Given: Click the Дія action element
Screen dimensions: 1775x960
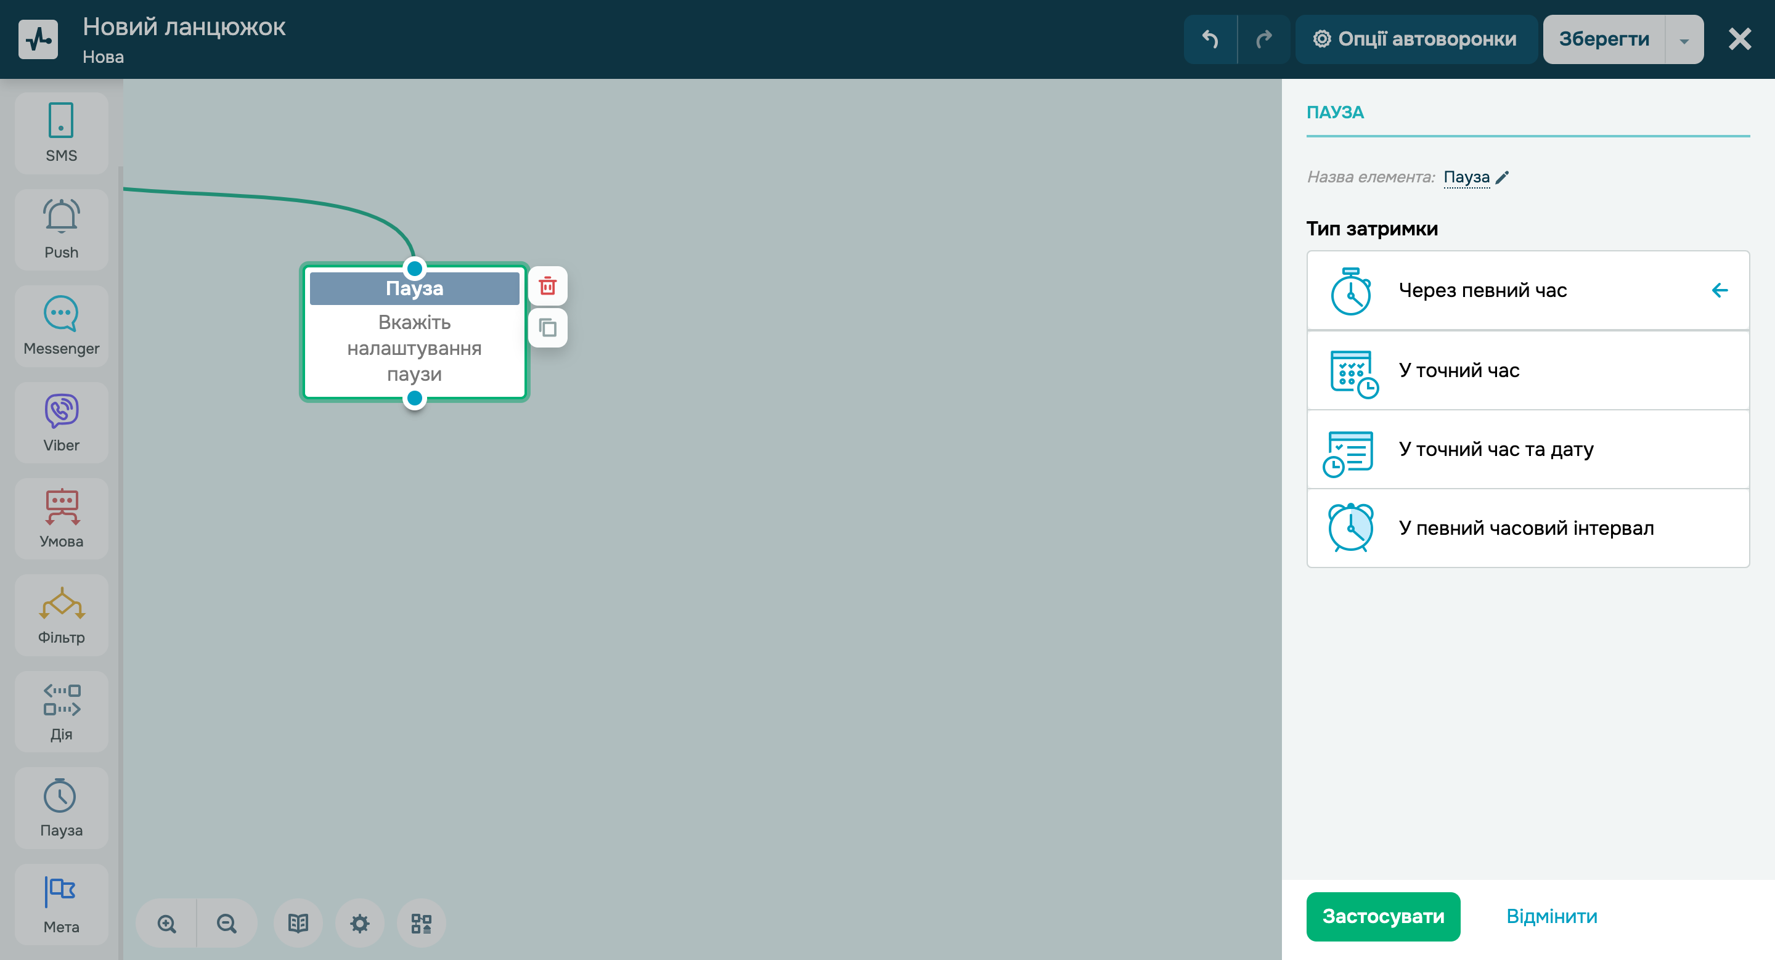Looking at the screenshot, I should [62, 712].
